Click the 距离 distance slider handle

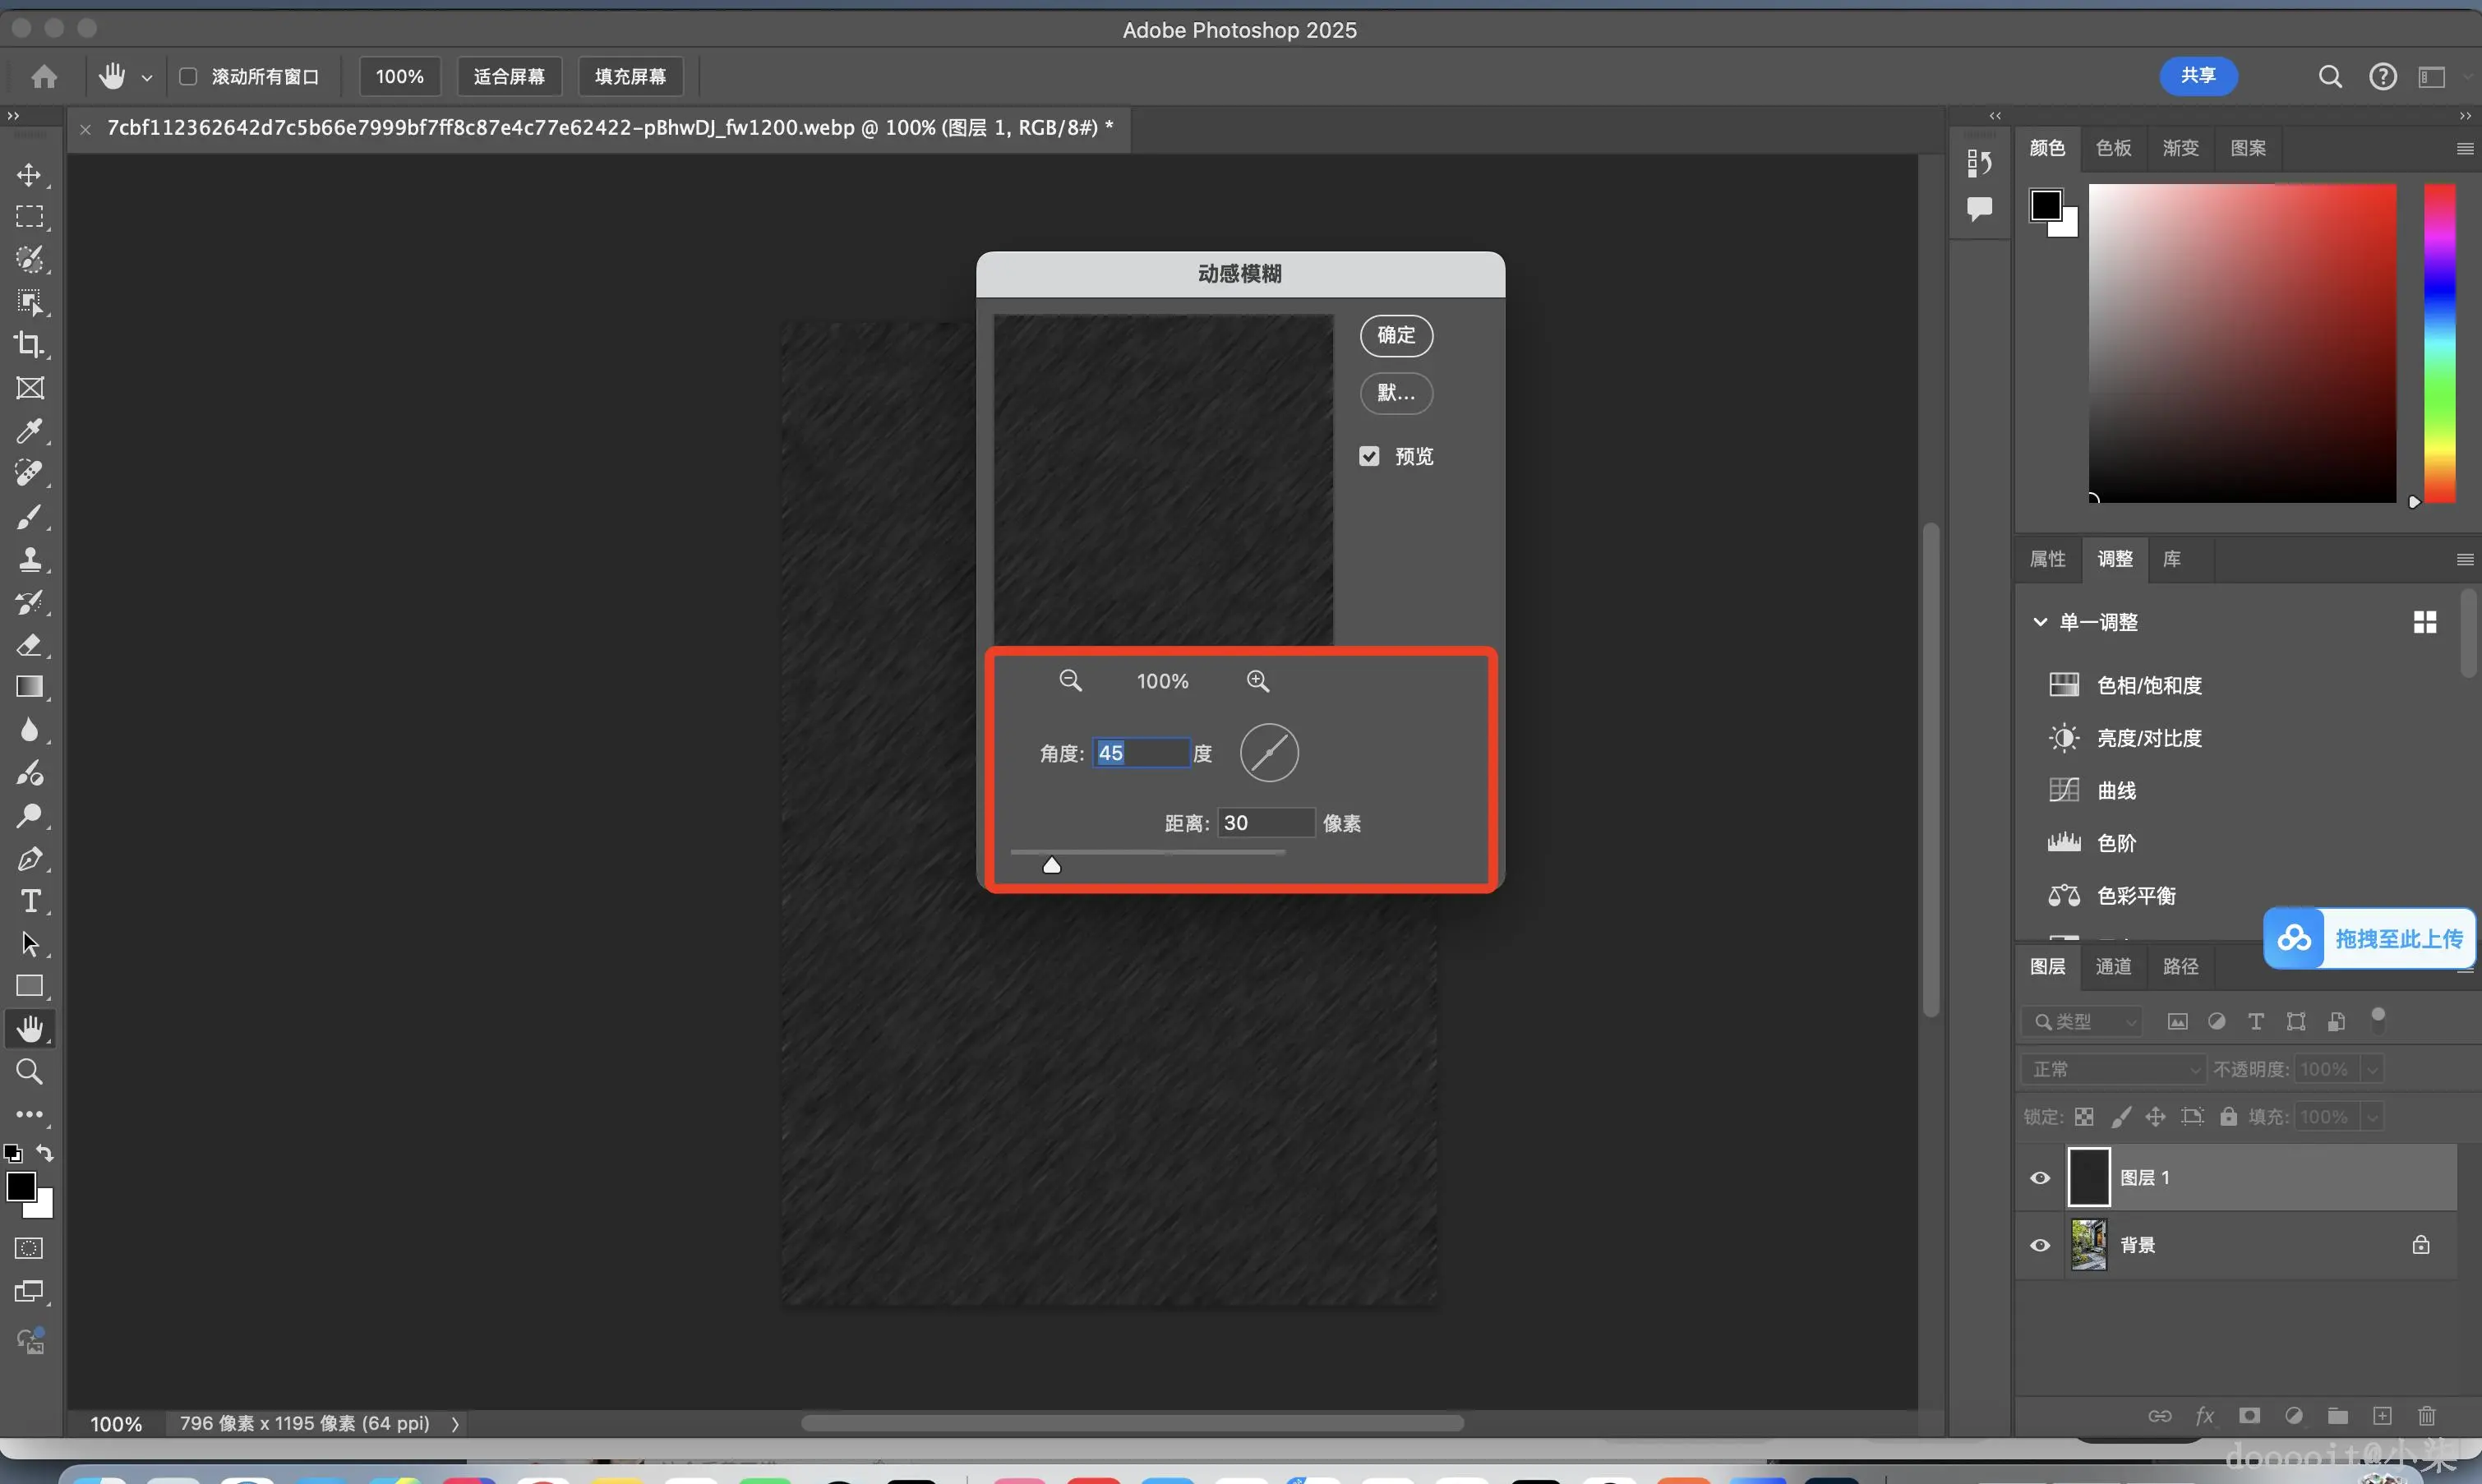1051,865
